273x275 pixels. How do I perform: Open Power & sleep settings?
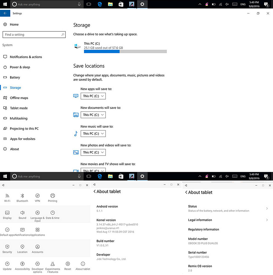(x=17, y=67)
